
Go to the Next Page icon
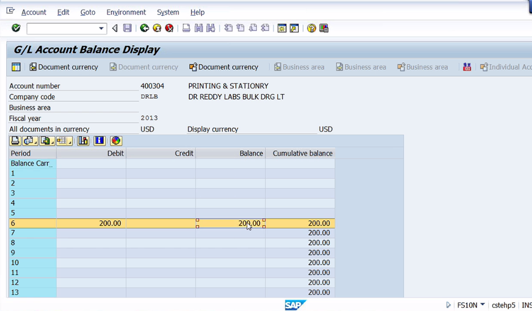253,28
